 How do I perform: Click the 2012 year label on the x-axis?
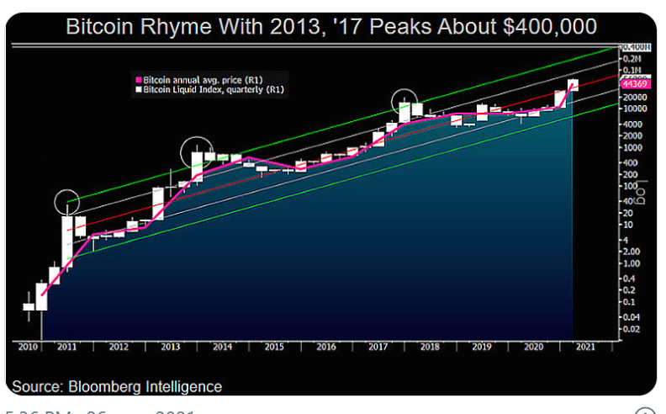[119, 347]
